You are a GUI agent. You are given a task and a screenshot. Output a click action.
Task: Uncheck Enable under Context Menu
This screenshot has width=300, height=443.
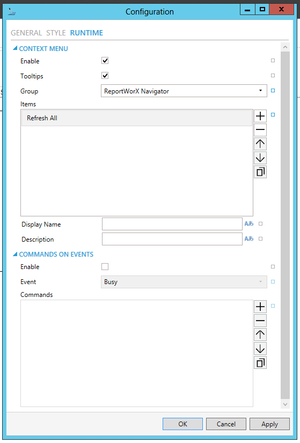point(105,61)
